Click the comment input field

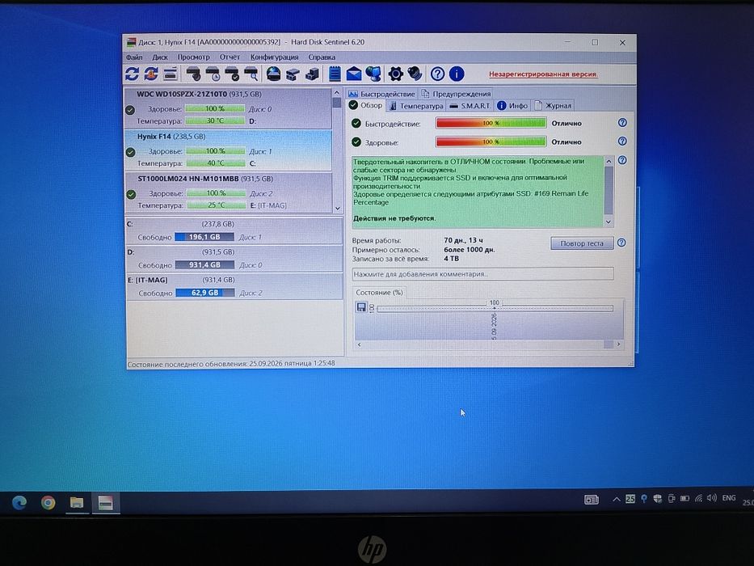pyautogui.click(x=482, y=274)
